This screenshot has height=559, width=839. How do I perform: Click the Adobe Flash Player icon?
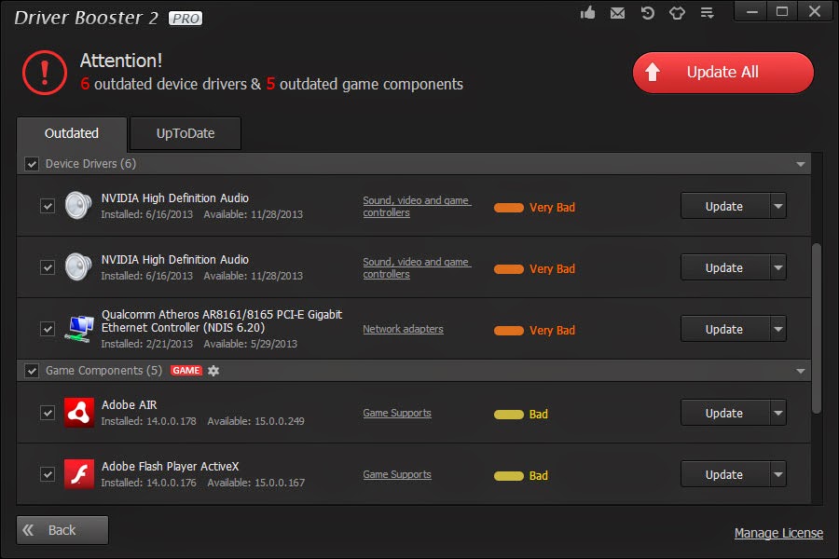click(79, 474)
